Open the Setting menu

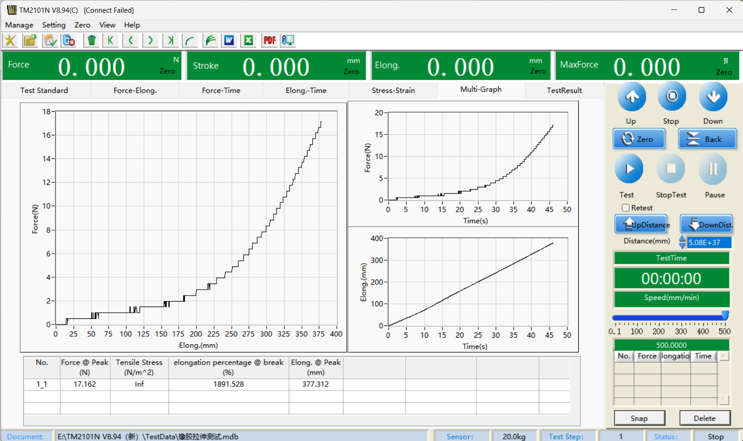point(54,25)
